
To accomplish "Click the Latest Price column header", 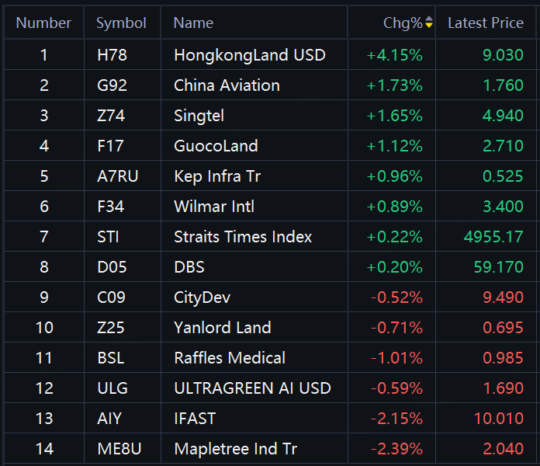I will click(x=485, y=23).
